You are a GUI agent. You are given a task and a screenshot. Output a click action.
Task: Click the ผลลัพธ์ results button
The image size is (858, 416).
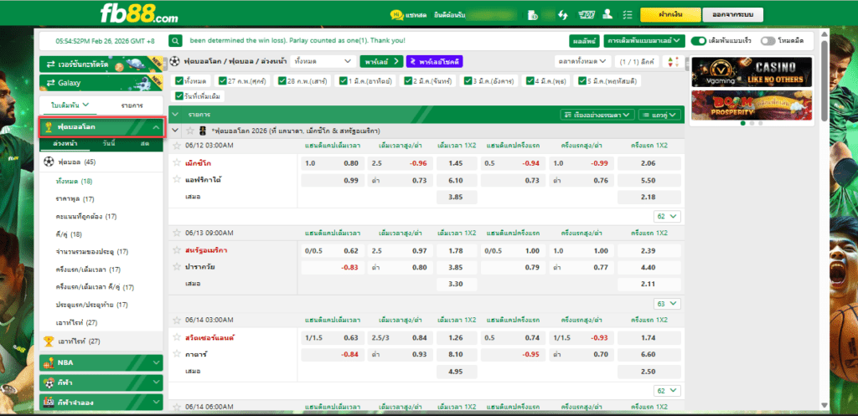tap(584, 41)
